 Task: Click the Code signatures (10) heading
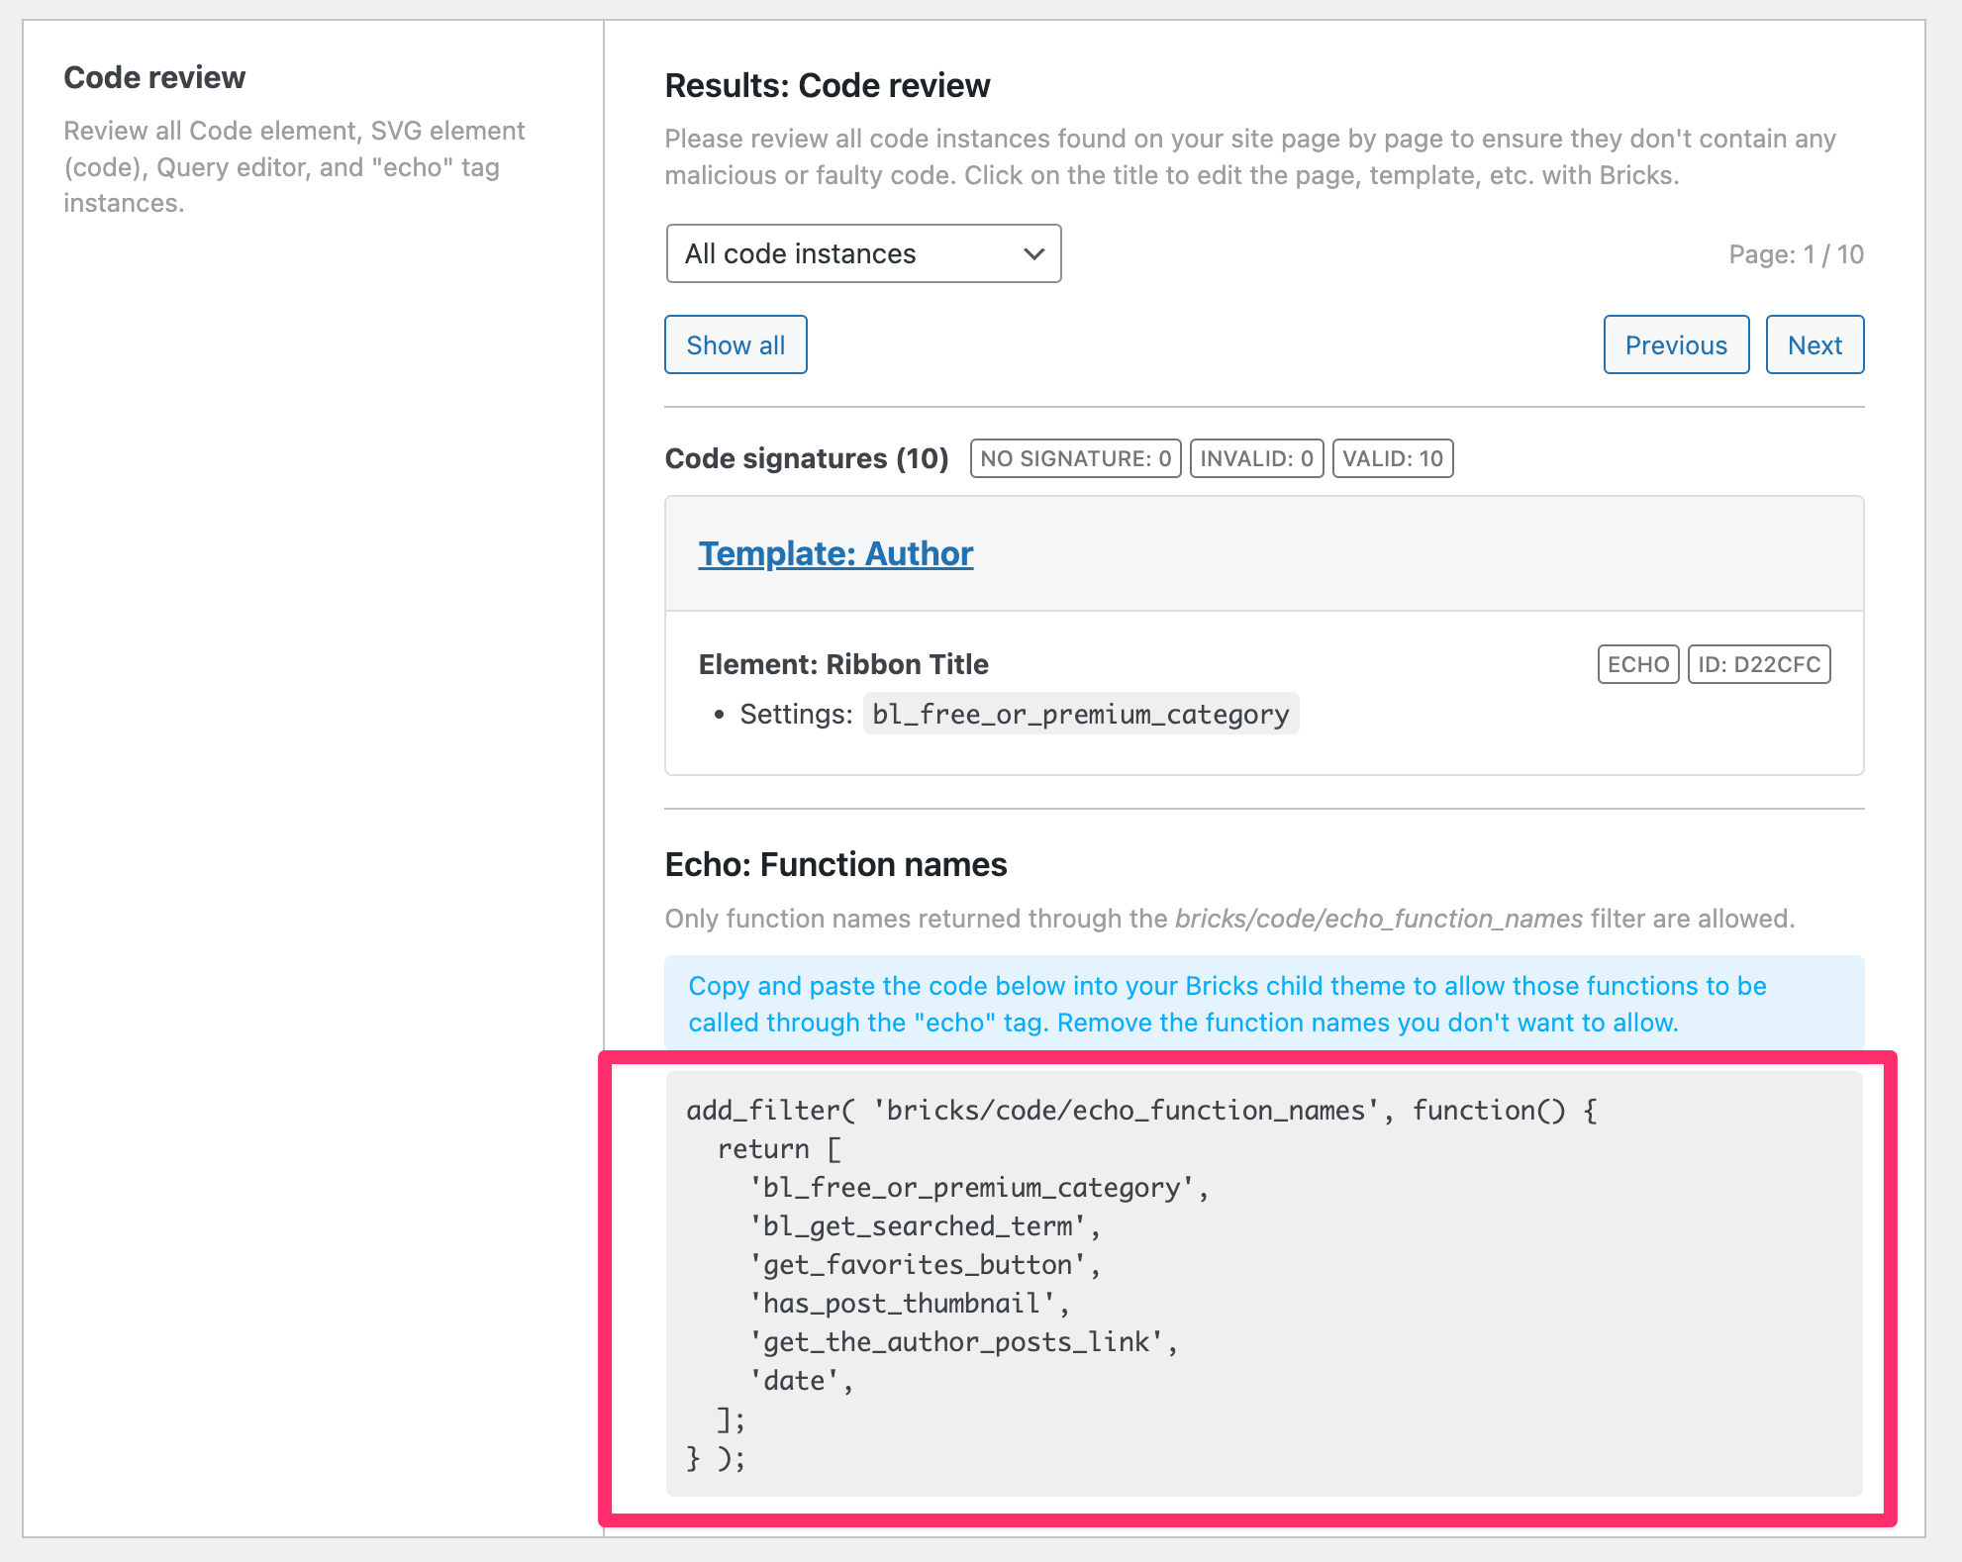coord(805,457)
